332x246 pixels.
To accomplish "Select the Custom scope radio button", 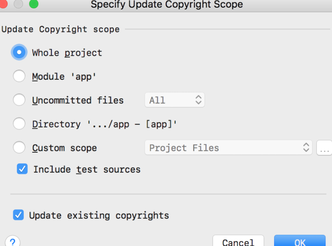I will pos(19,147).
